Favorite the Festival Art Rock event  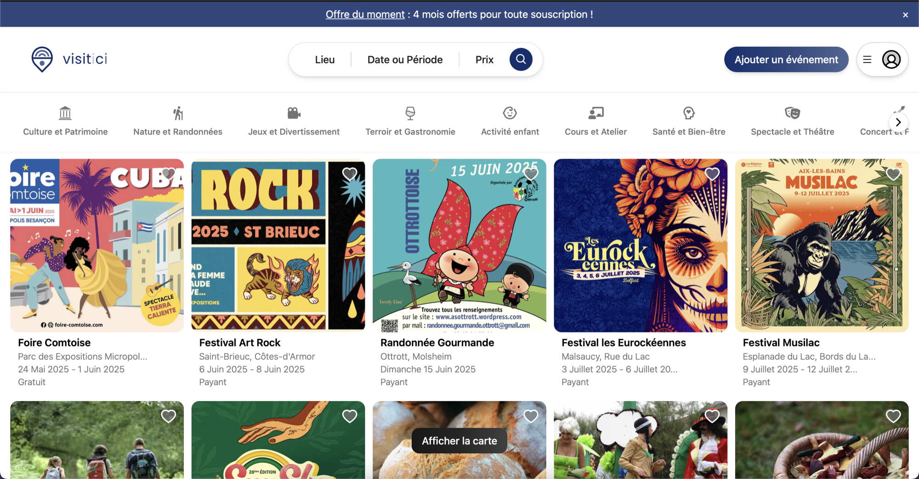pyautogui.click(x=350, y=174)
